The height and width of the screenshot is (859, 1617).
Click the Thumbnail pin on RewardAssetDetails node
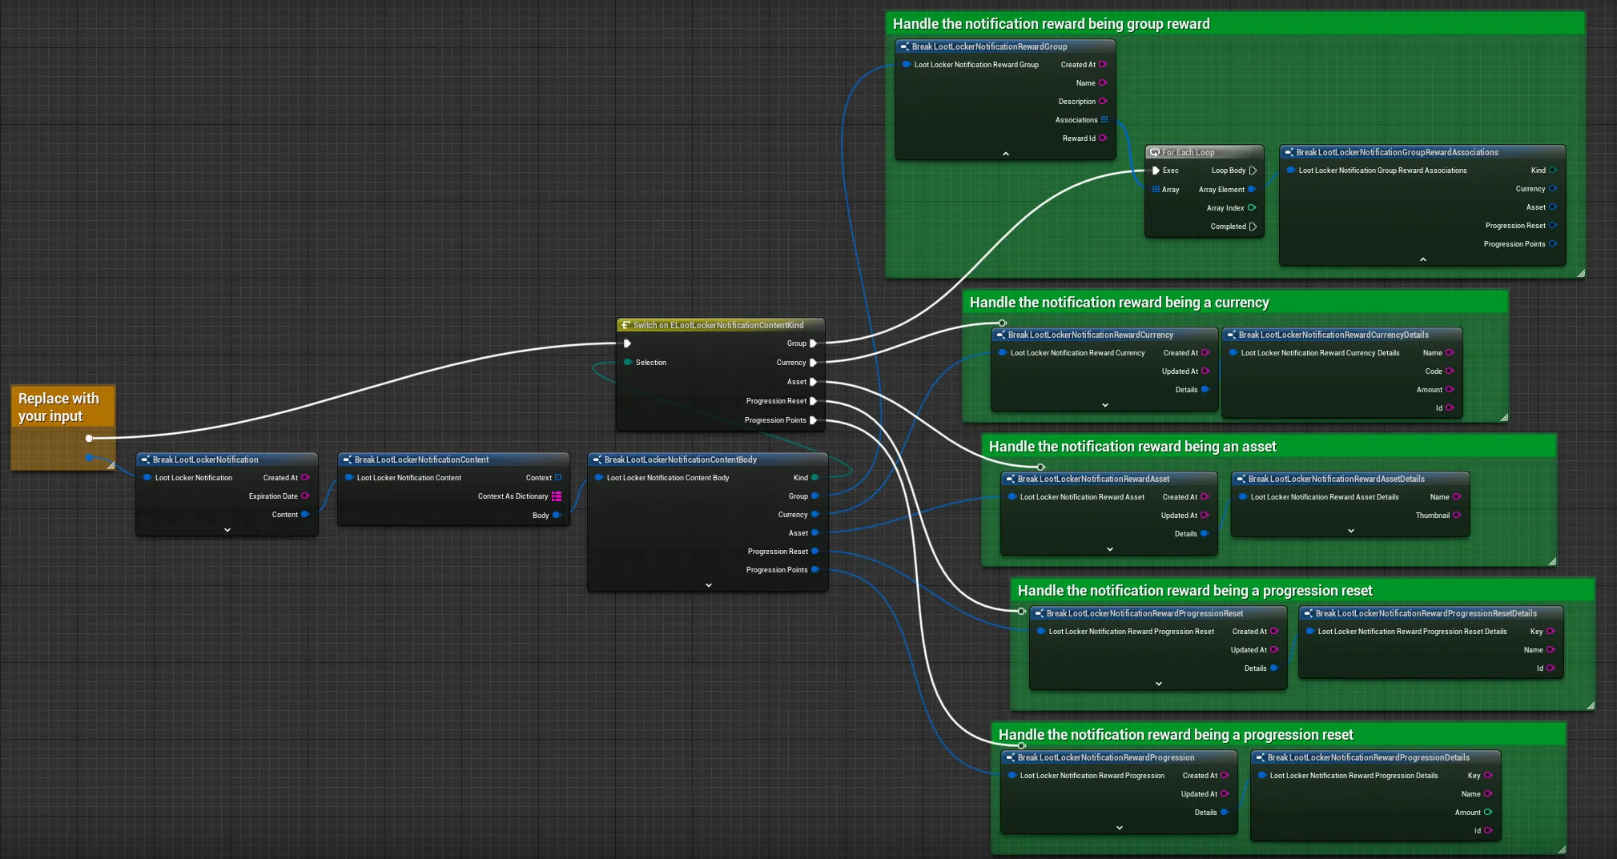(x=1457, y=516)
